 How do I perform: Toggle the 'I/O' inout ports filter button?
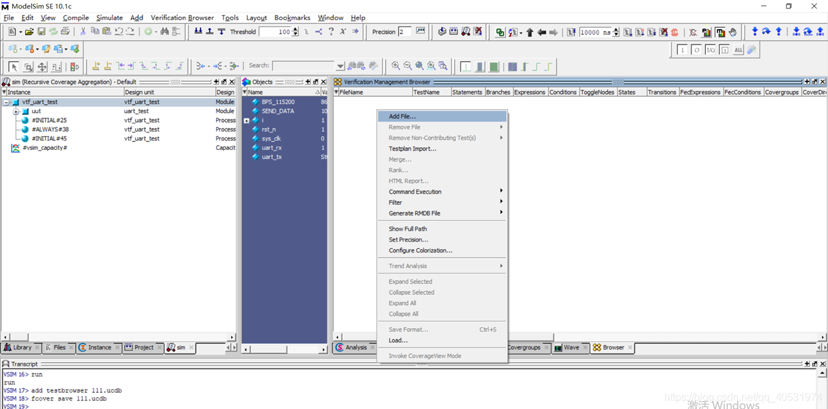711,50
